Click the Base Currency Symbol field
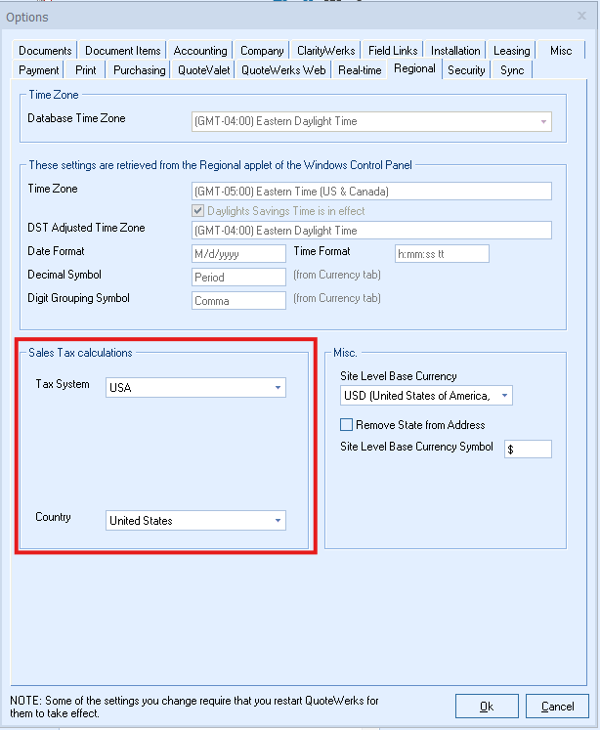This screenshot has width=600, height=730. pos(528,450)
